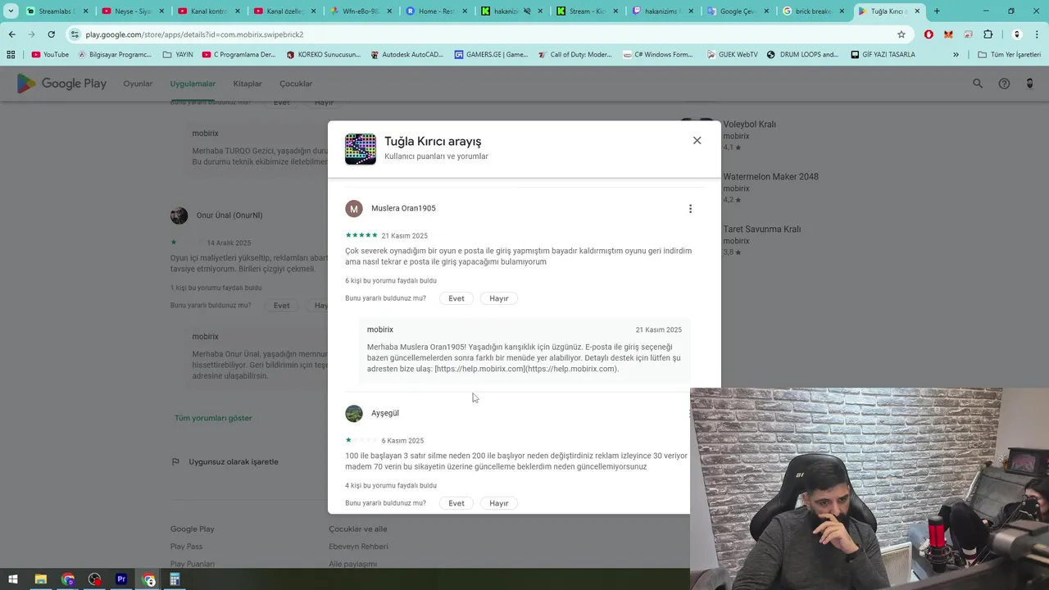Reload the page with refresh icon

(x=51, y=34)
